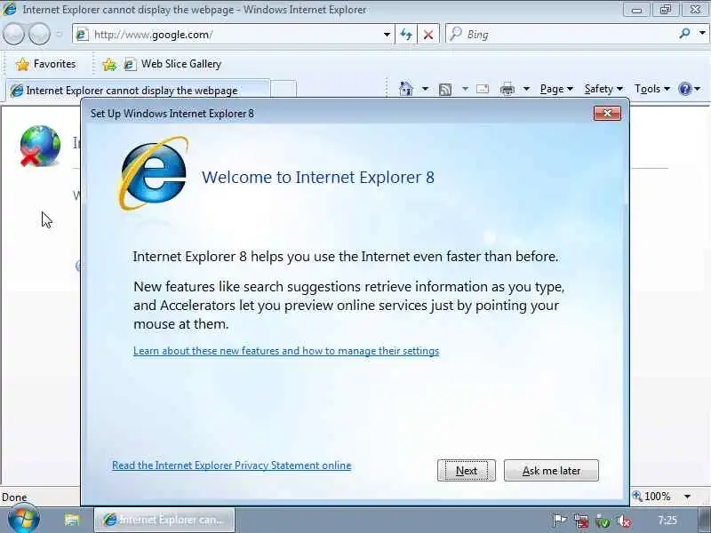Open the Internet Explorer Privacy Statement link
The height and width of the screenshot is (533, 711).
coord(232,465)
